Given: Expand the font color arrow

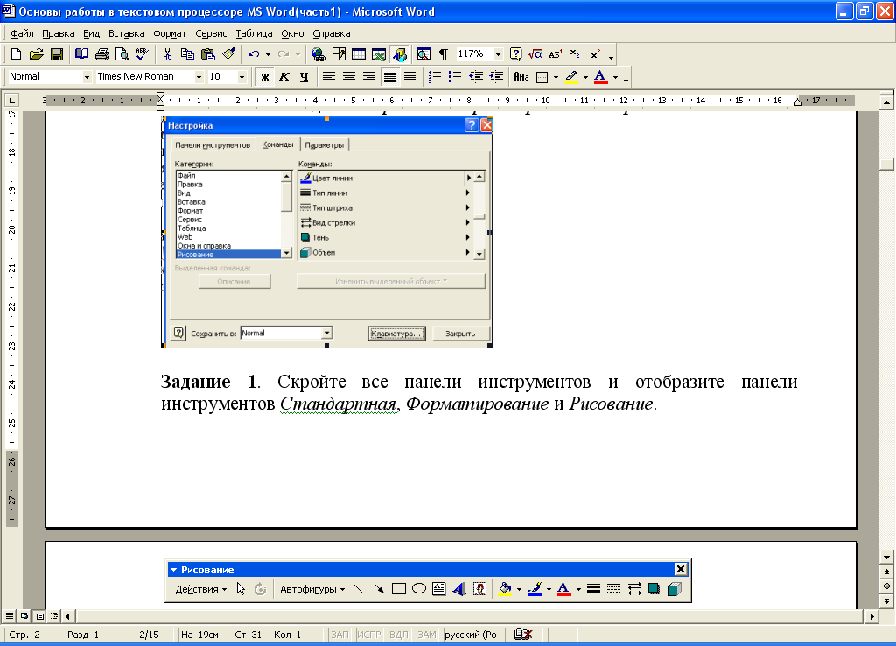Looking at the screenshot, I should pyautogui.click(x=615, y=77).
